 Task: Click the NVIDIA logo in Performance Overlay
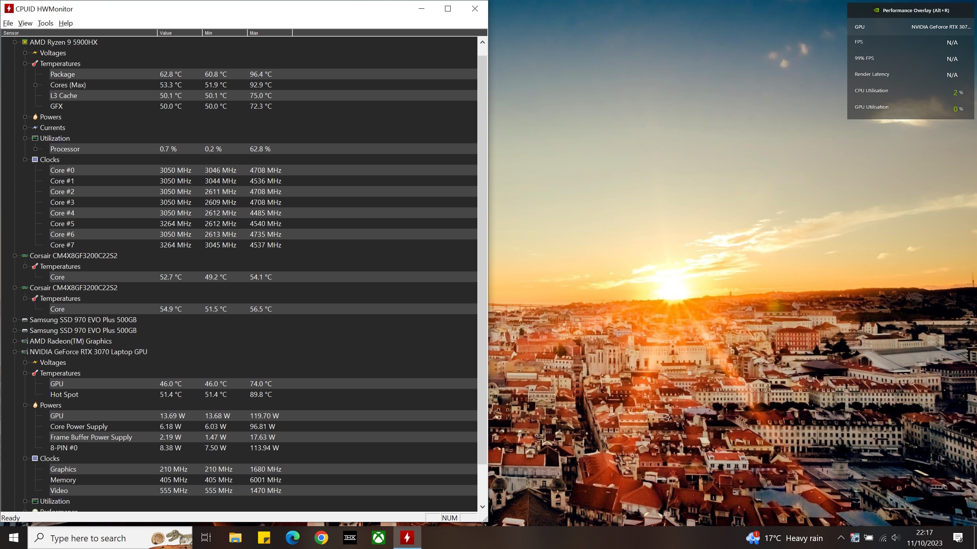876,10
